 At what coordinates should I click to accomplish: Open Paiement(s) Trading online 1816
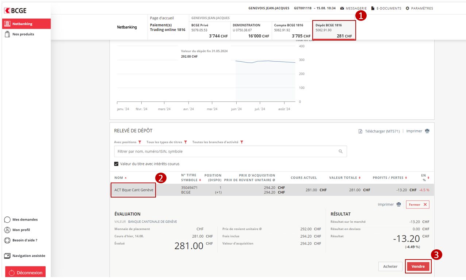[168, 27]
